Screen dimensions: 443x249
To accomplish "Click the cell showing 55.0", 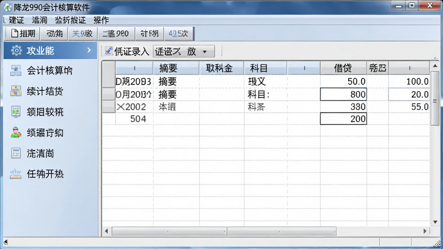I will click(409, 107).
